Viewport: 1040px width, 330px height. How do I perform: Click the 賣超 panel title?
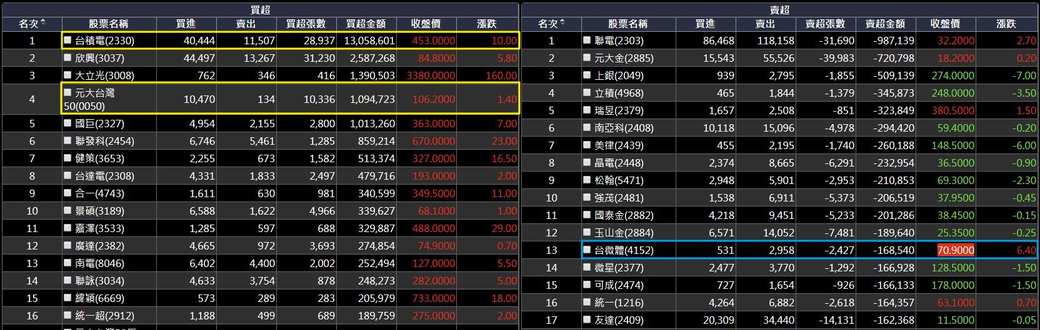click(779, 10)
